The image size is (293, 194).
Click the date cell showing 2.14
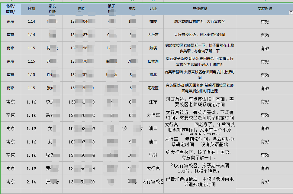tap(31, 182)
